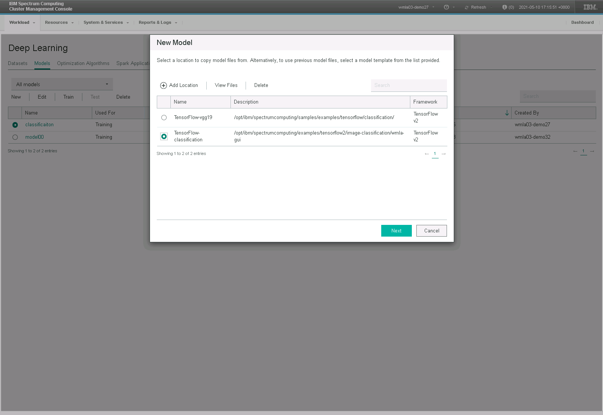Click the TensorFlow-vgg19 description path
Image resolution: width=603 pixels, height=415 pixels.
[314, 118]
